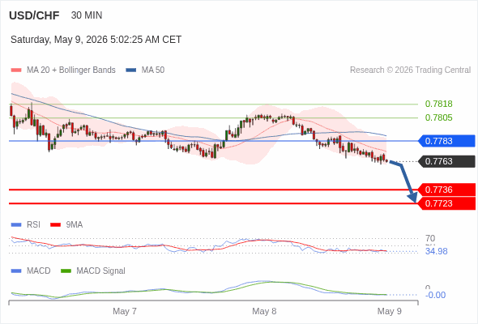Click the MA 20 + Bollinger Bands legend swatch
Image resolution: width=478 pixels, height=324 pixels.
[16, 70]
